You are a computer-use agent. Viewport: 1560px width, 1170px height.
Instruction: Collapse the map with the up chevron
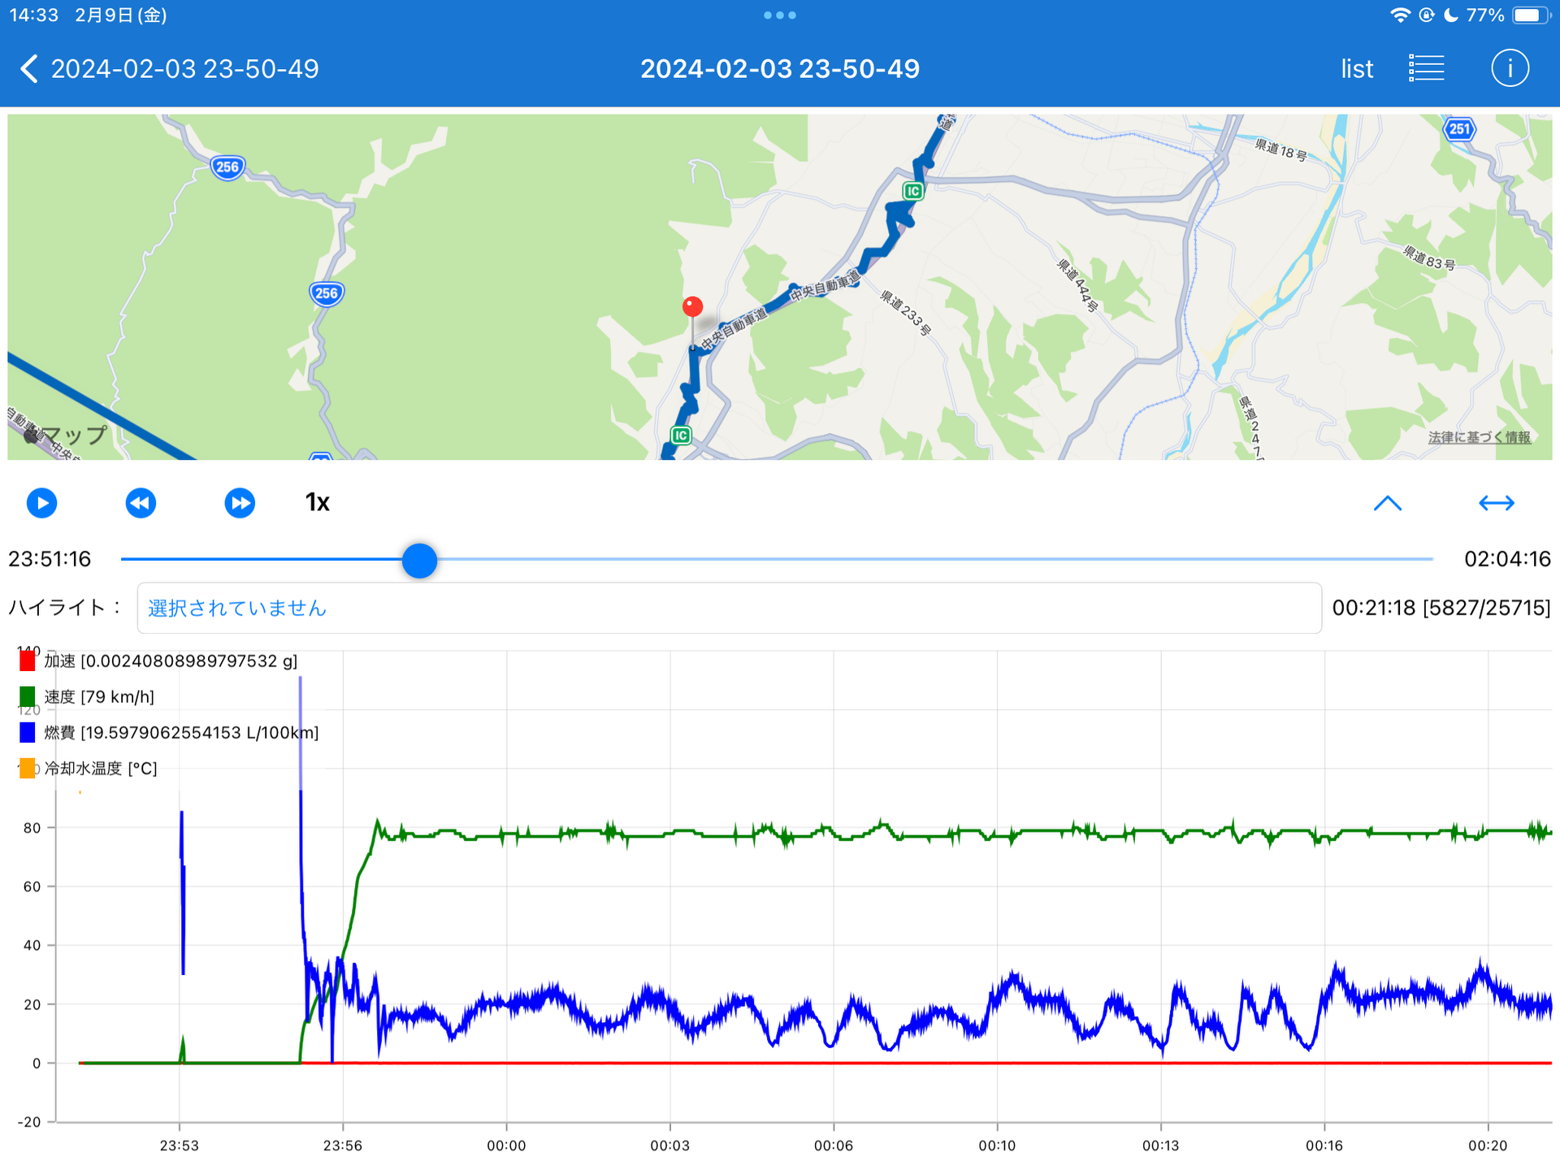1387,503
